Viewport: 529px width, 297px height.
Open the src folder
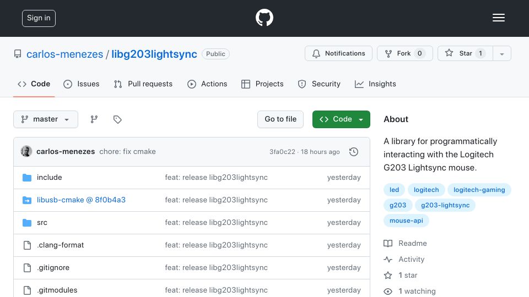point(42,223)
